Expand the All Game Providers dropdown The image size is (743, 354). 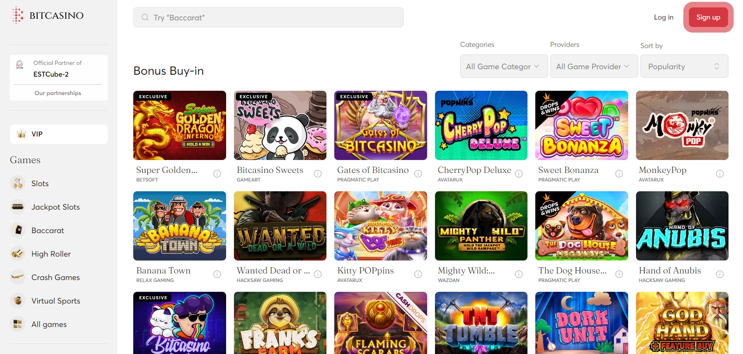click(594, 66)
